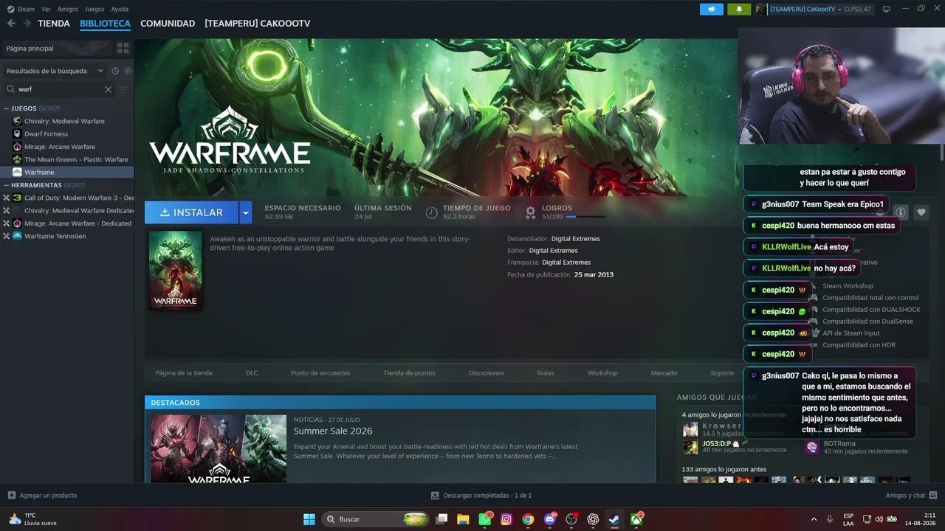Open Google Chrome from the taskbar

pos(528,519)
